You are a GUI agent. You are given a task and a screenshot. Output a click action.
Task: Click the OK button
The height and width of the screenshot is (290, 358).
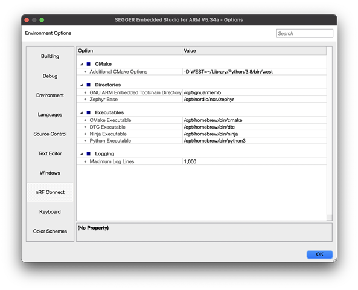319,254
